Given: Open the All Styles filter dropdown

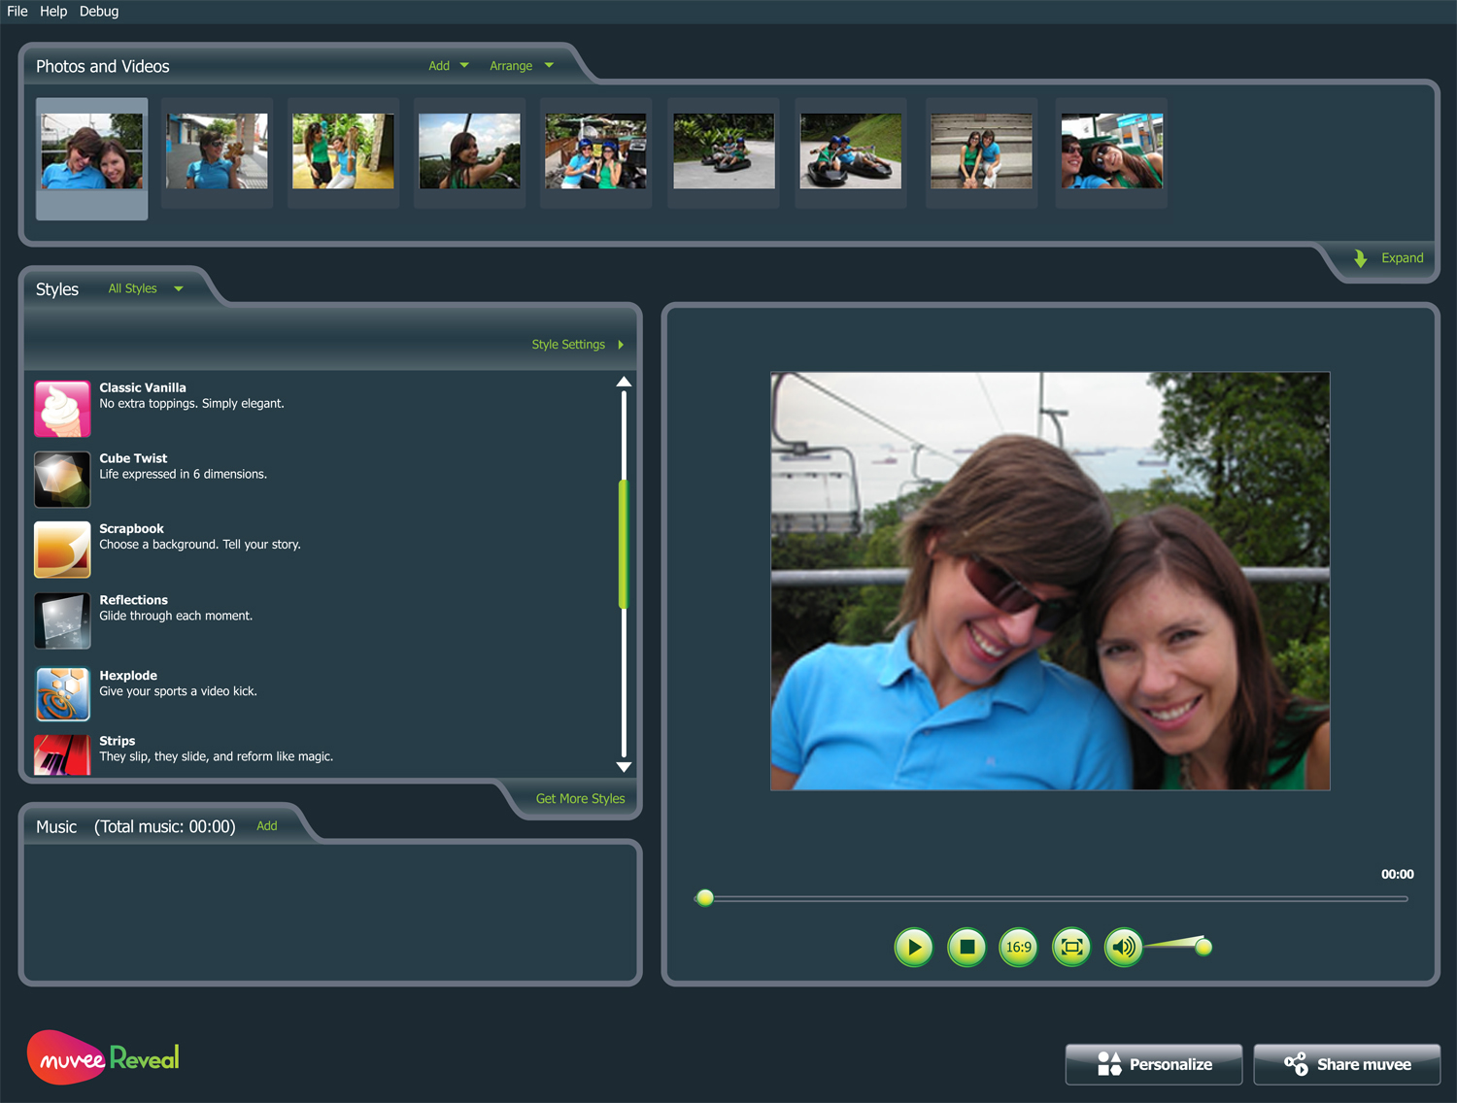Looking at the screenshot, I should click(145, 288).
